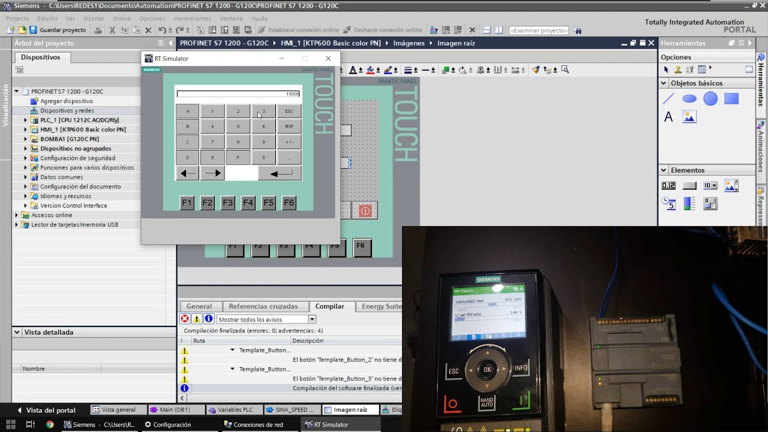
Task: Select the date/time field element
Action: coord(669,204)
